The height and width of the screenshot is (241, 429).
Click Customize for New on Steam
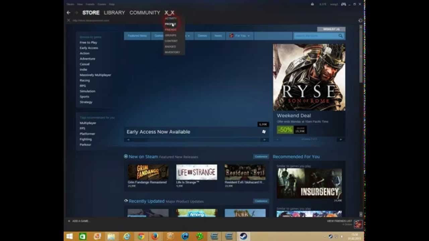coord(261,156)
